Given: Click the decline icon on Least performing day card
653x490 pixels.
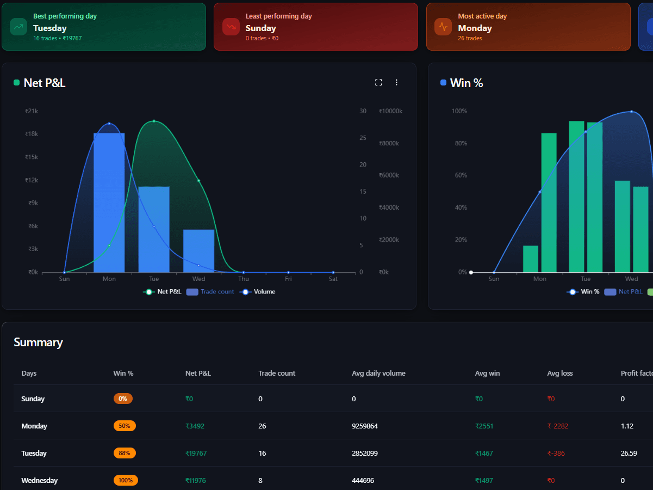Looking at the screenshot, I should [x=230, y=26].
